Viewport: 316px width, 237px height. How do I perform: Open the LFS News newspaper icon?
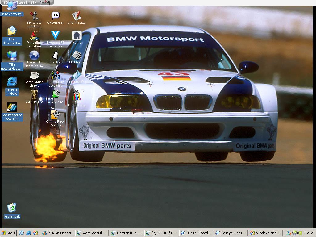[77, 55]
